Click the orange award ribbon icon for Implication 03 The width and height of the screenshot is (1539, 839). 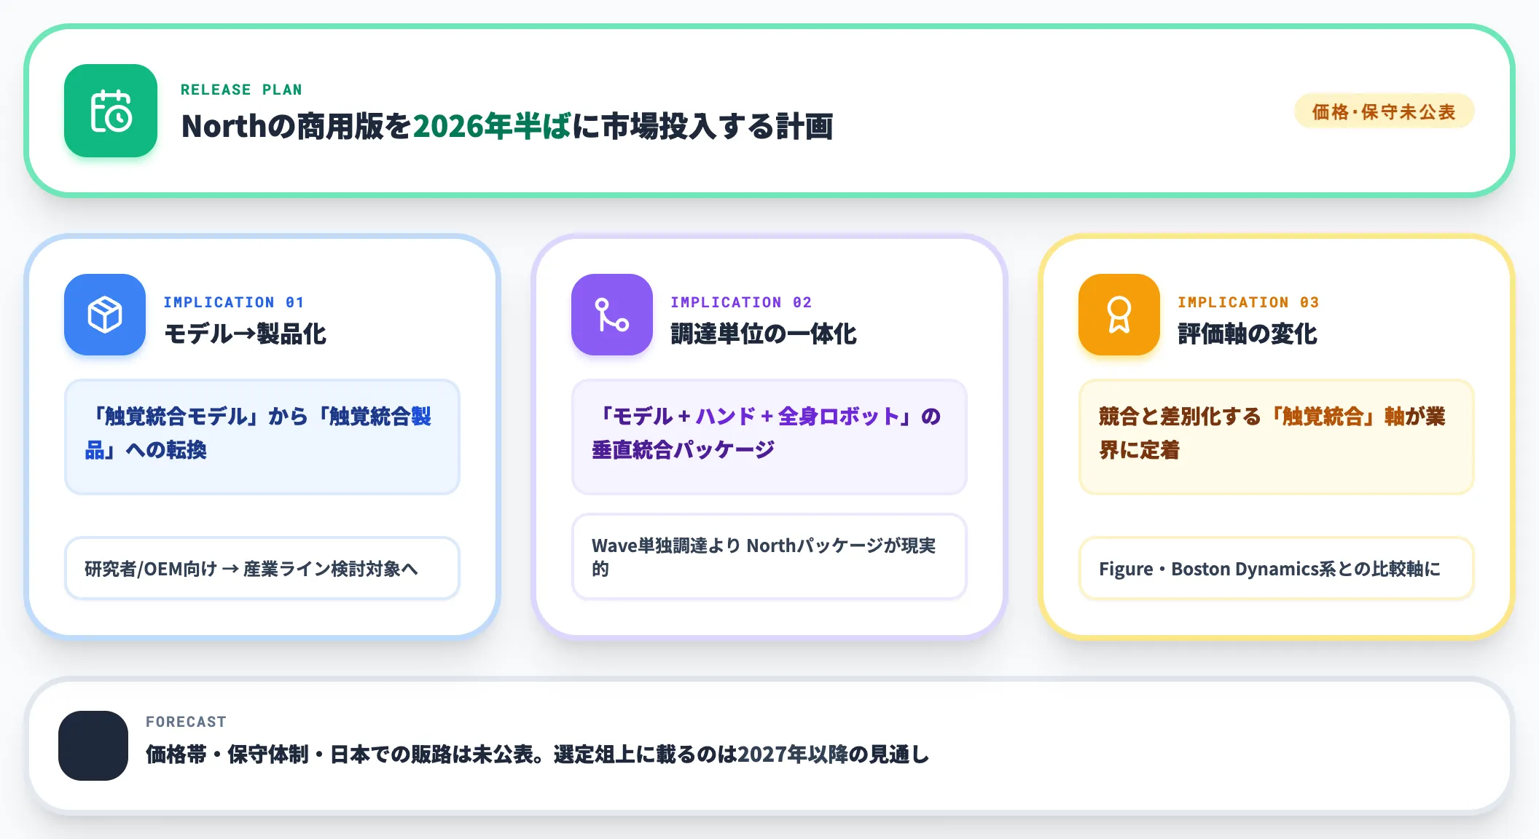[1119, 315]
